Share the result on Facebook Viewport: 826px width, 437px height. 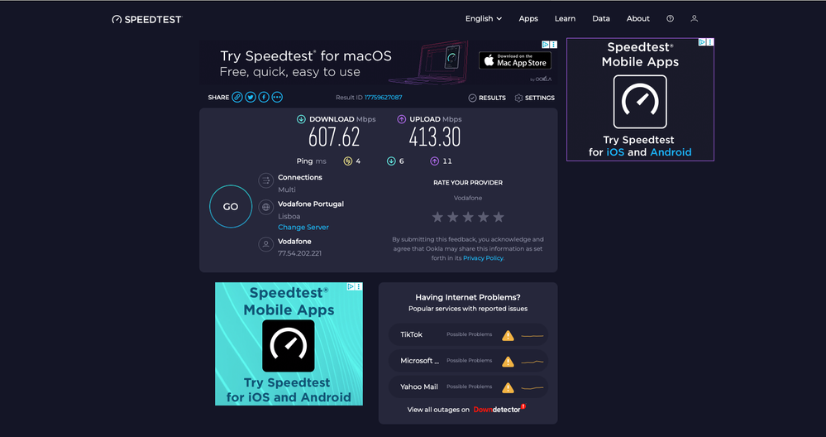(264, 97)
